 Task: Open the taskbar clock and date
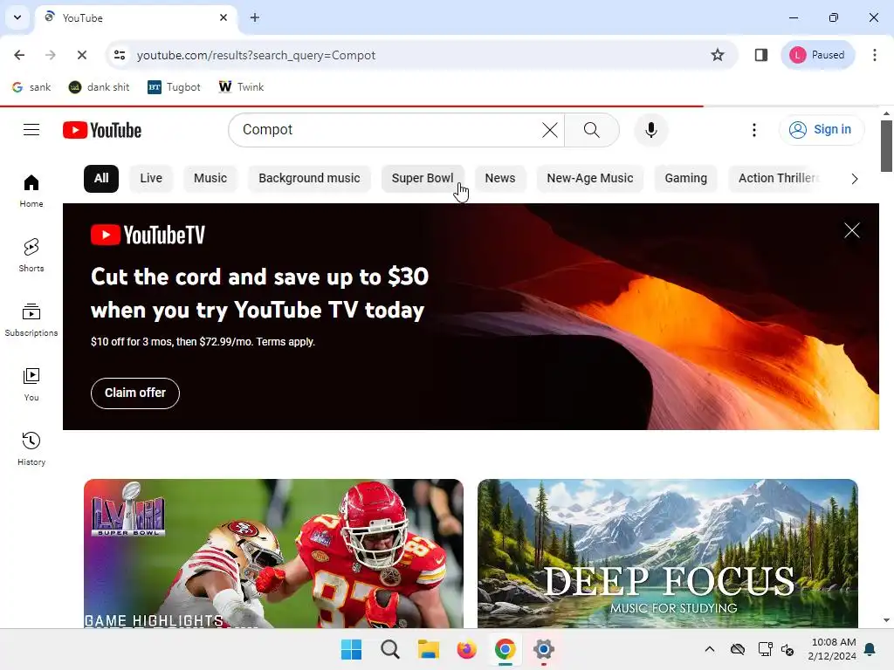[x=832, y=649]
